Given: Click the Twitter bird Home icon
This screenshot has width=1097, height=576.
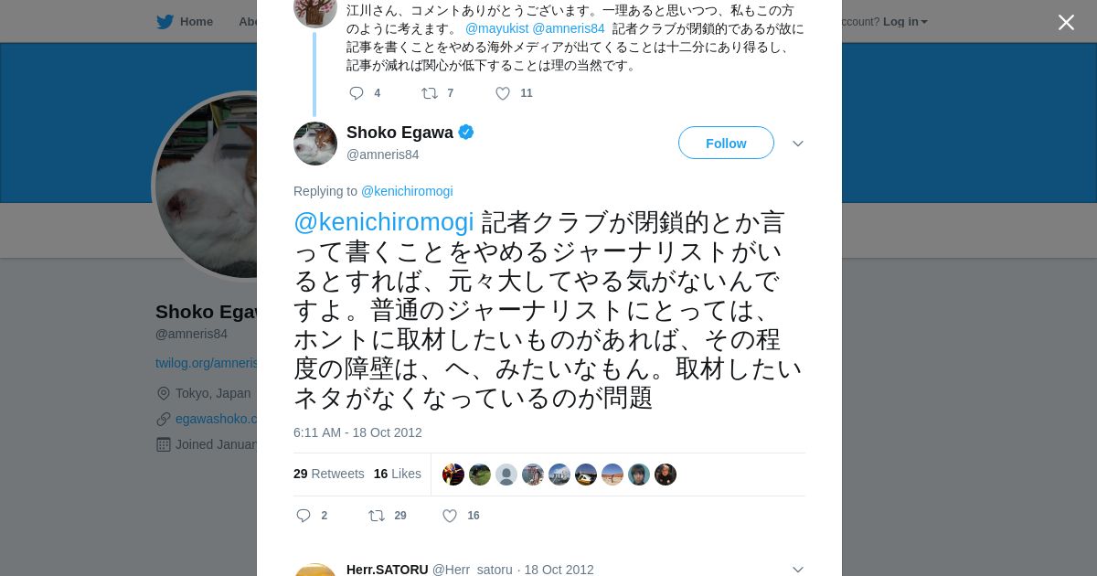Looking at the screenshot, I should point(165,21).
